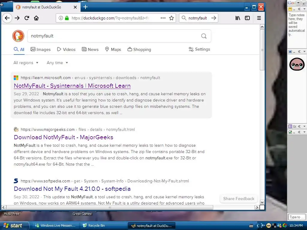Expand hidden tray icons arrow
The height and width of the screenshot is (230, 307).
pyautogui.click(x=258, y=226)
